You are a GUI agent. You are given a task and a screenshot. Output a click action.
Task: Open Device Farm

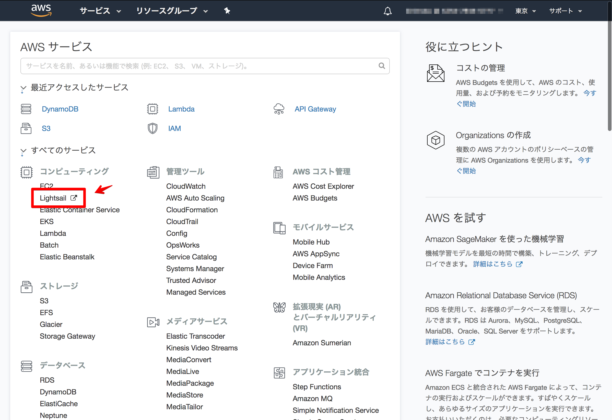click(313, 266)
